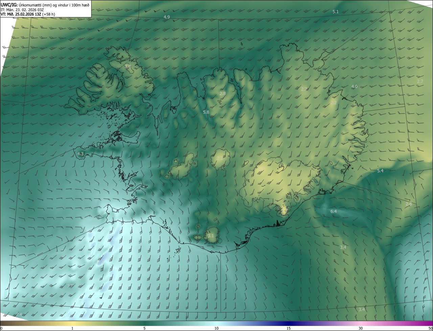The width and height of the screenshot is (433, 331).
Task: Pick the pale yellow color above tick 1
Action: point(72,323)
